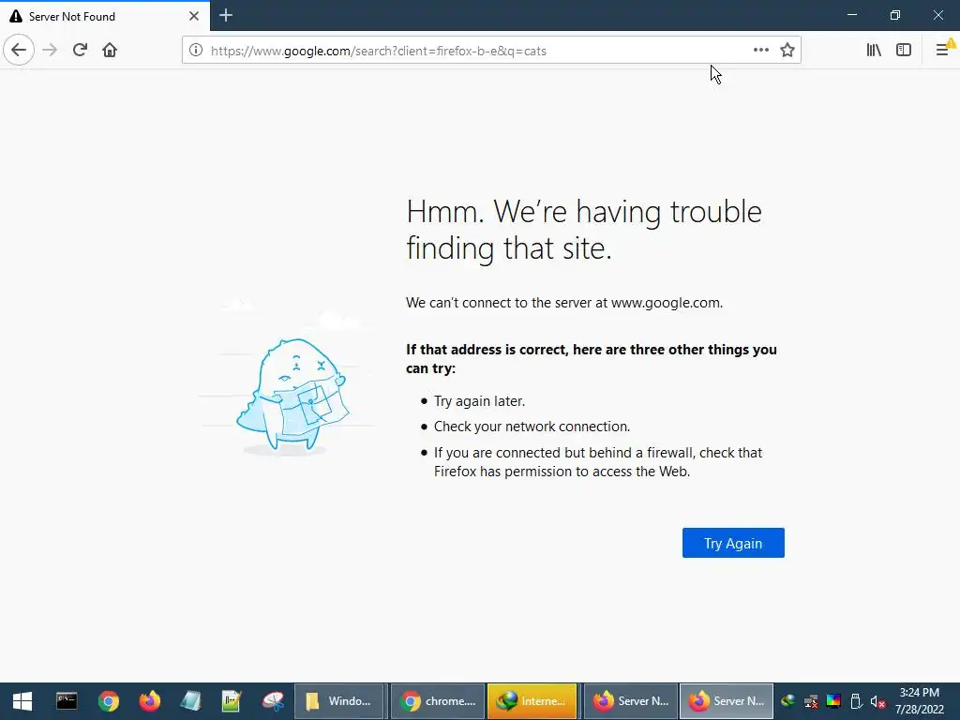Toggle the sidebars view icon
This screenshot has width=960, height=720.
[x=904, y=50]
